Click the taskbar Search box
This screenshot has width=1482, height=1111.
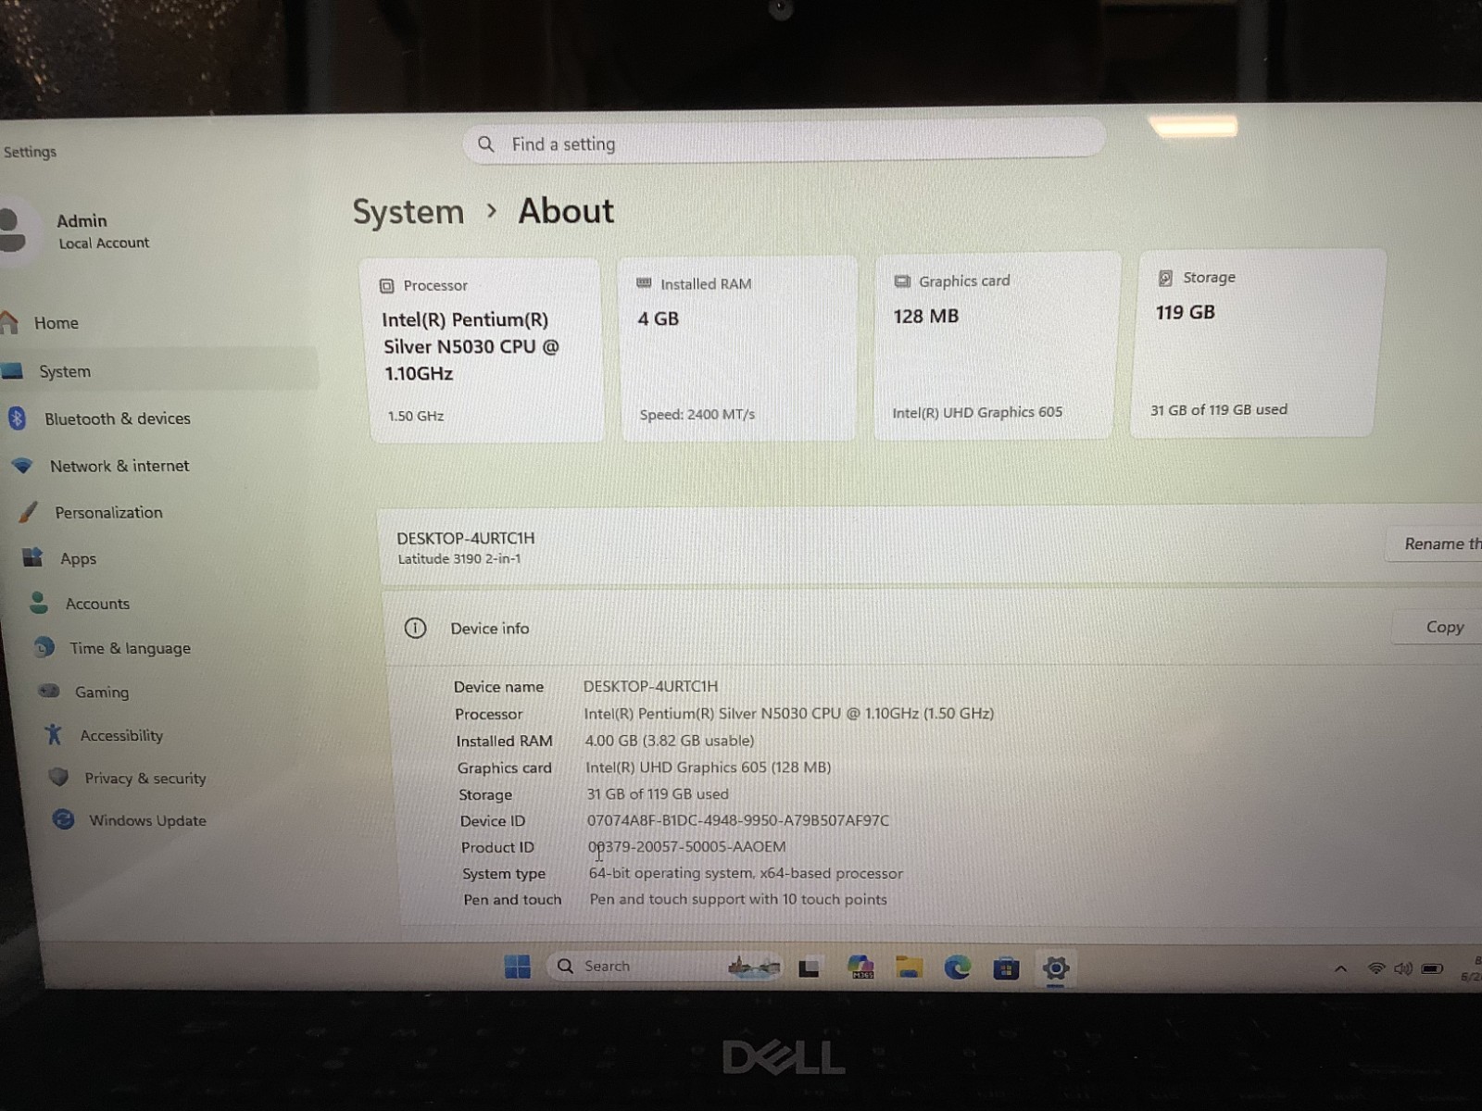665,967
